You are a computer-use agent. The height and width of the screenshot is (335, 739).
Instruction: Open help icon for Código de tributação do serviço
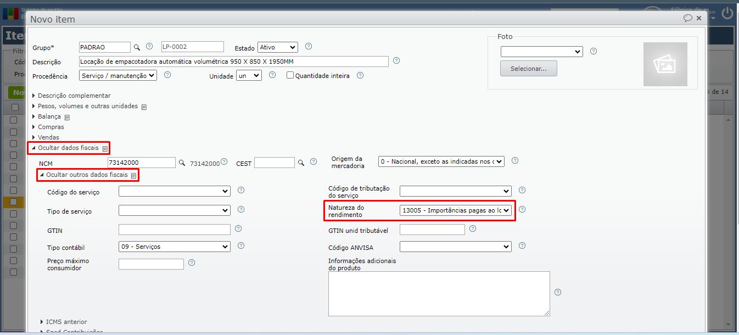pyautogui.click(x=522, y=190)
